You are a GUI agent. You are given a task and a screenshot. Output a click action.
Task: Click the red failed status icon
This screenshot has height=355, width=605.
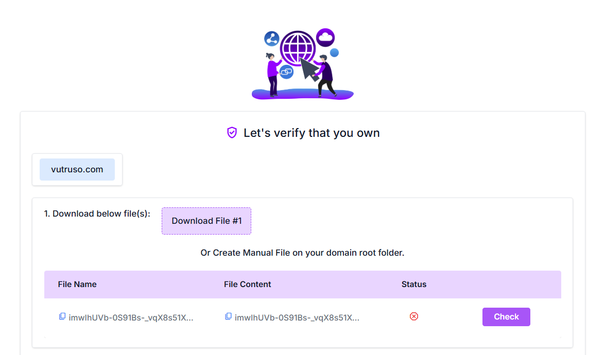tap(413, 316)
